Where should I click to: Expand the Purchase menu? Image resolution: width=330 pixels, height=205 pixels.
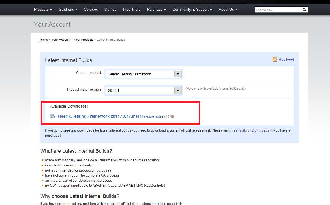click(156, 10)
